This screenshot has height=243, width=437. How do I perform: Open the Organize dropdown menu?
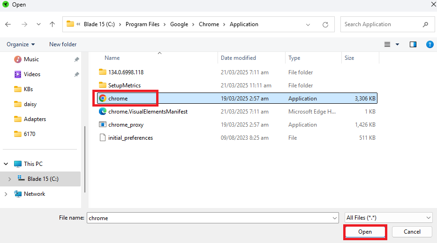[x=21, y=44]
